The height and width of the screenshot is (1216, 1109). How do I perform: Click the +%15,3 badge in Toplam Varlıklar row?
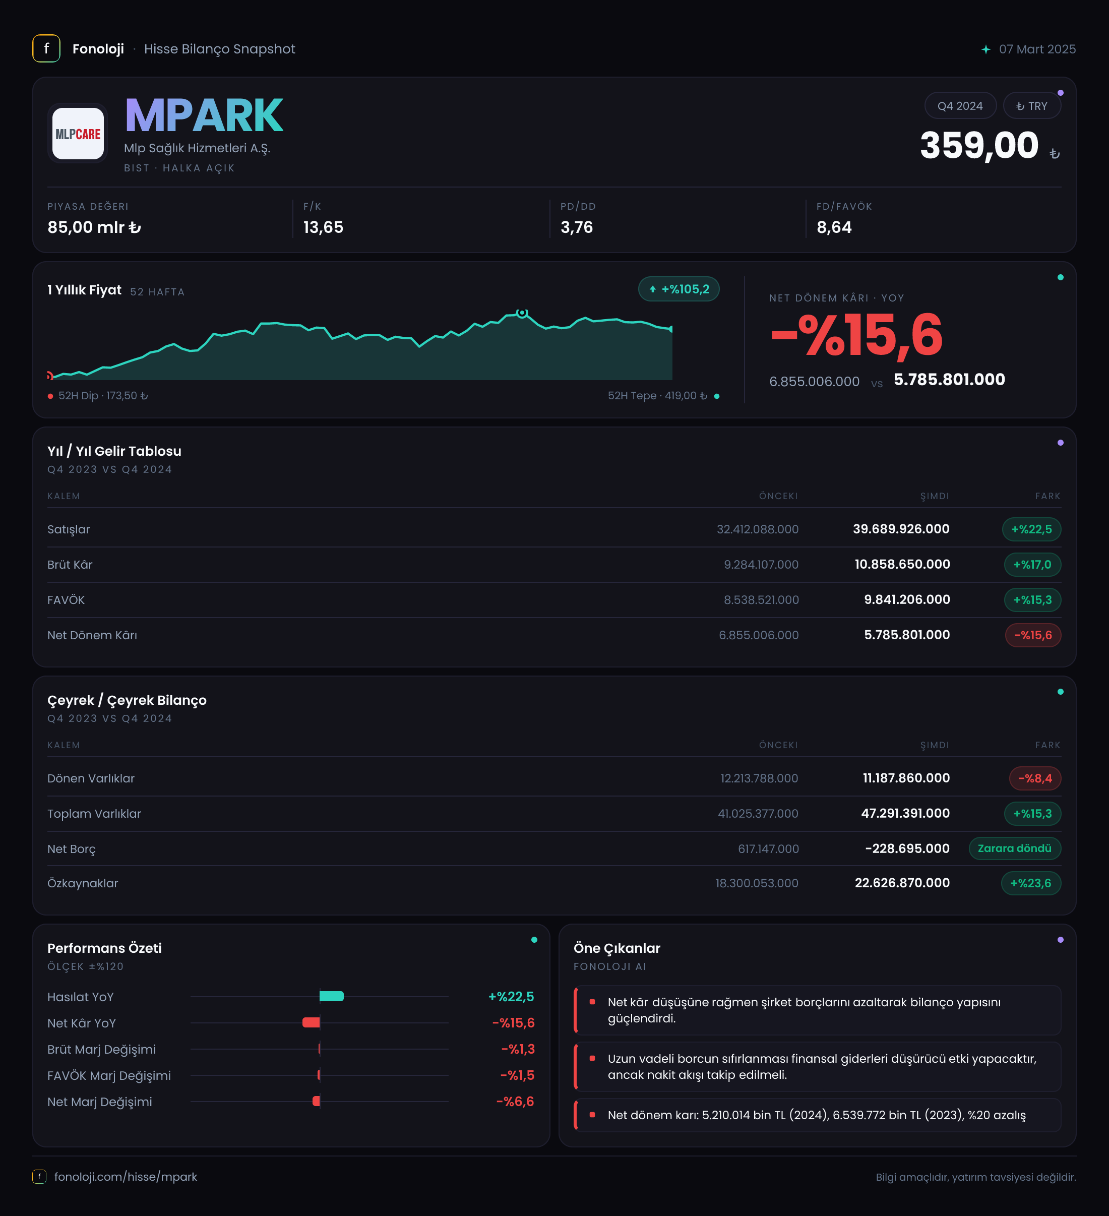1032,814
